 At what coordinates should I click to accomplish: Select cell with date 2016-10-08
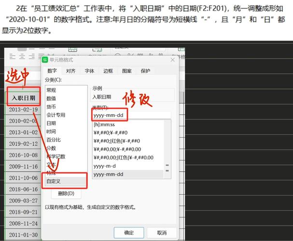23,155
